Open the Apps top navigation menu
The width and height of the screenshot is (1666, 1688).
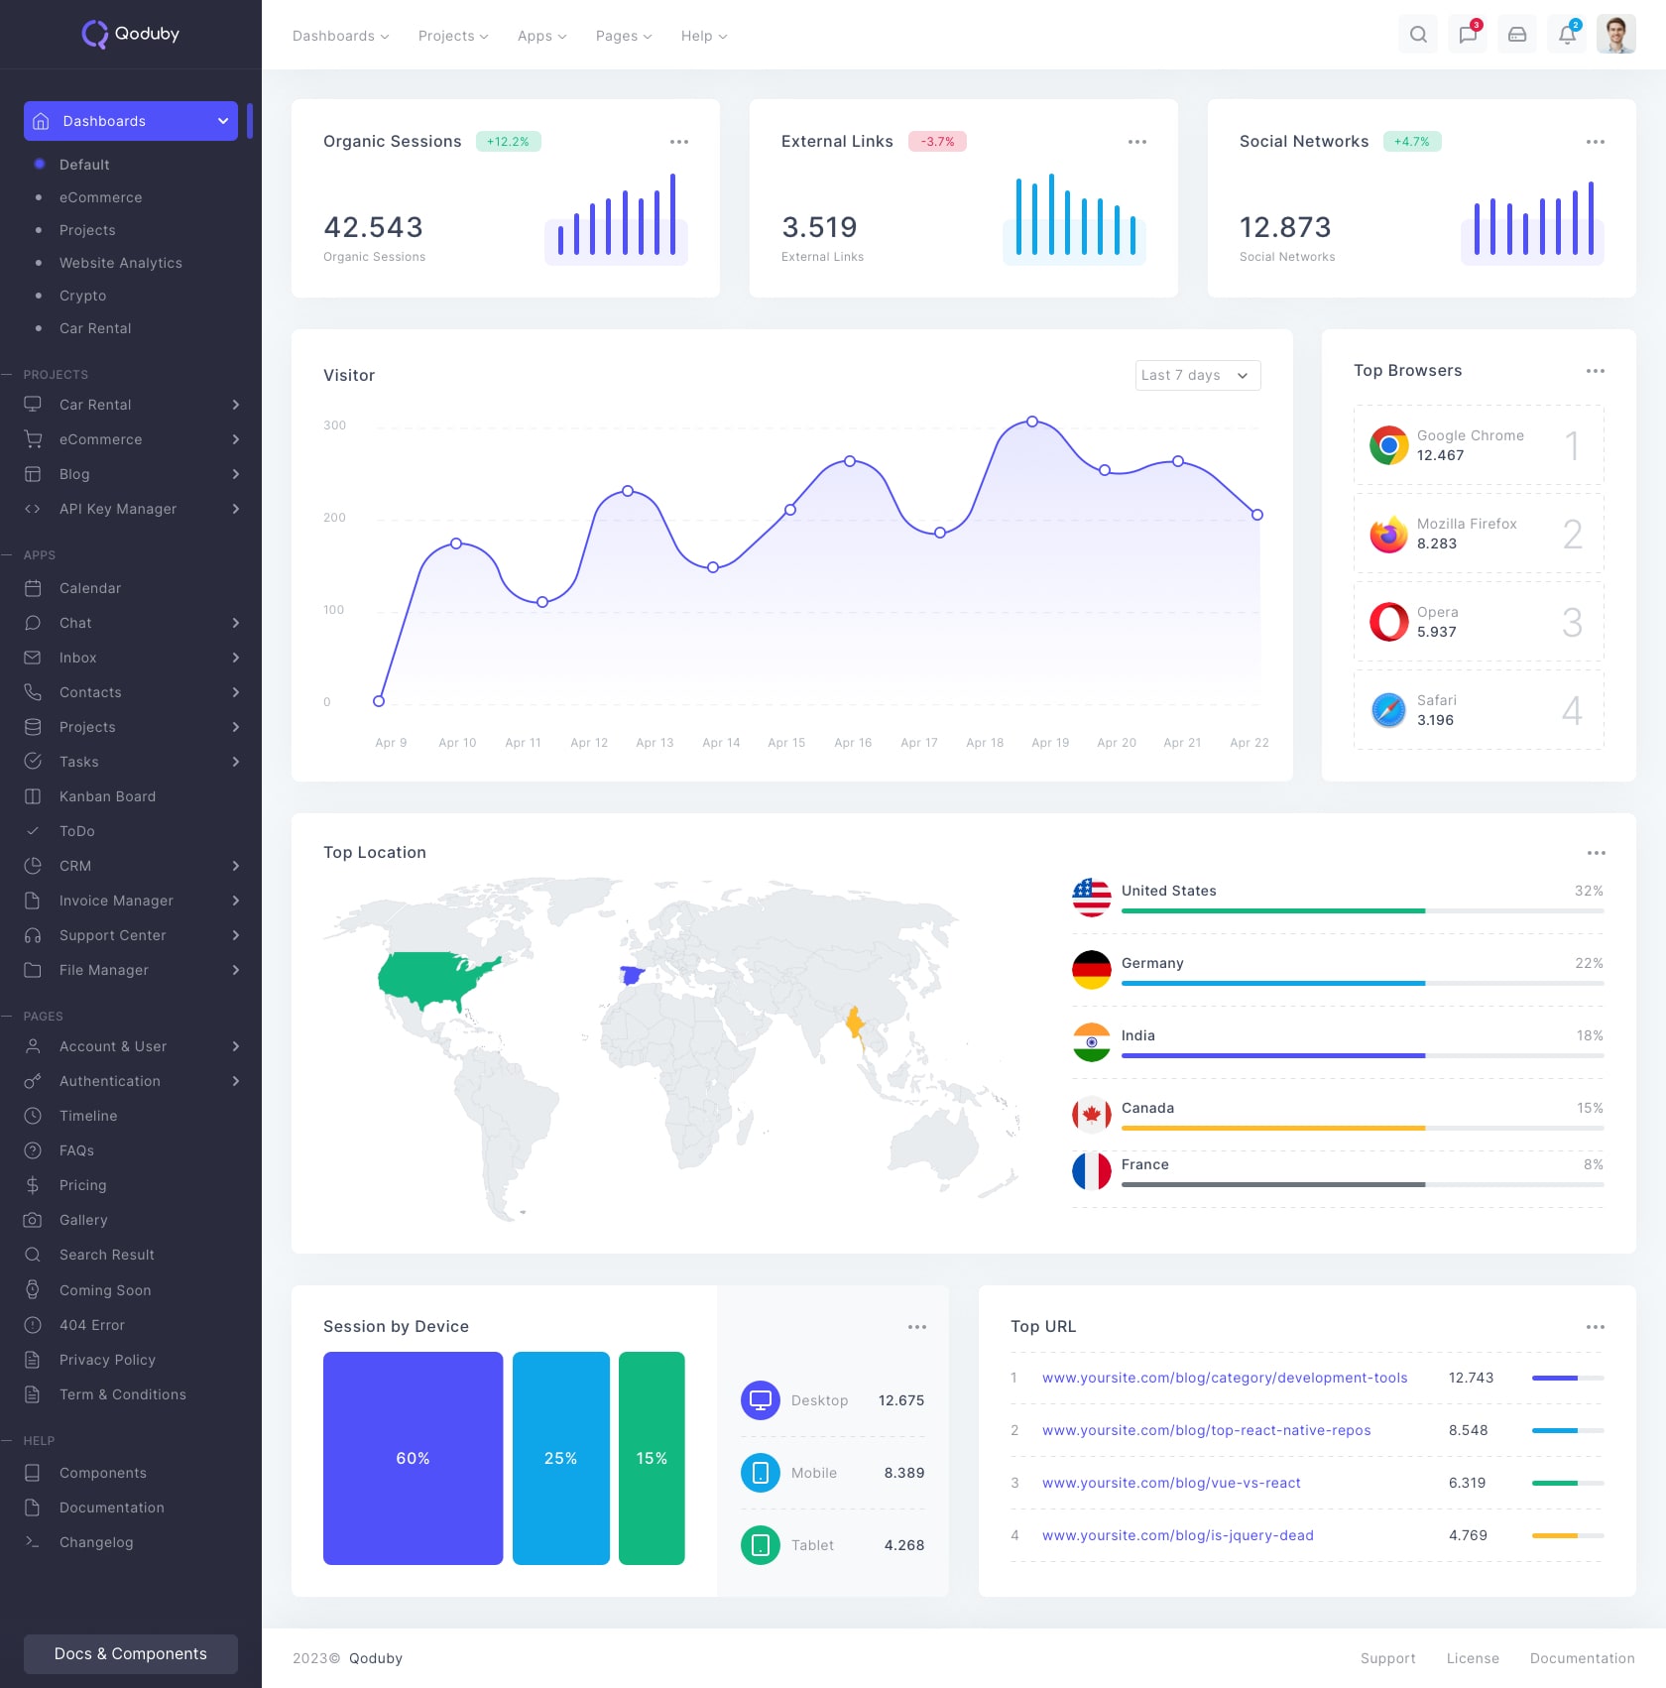[541, 36]
